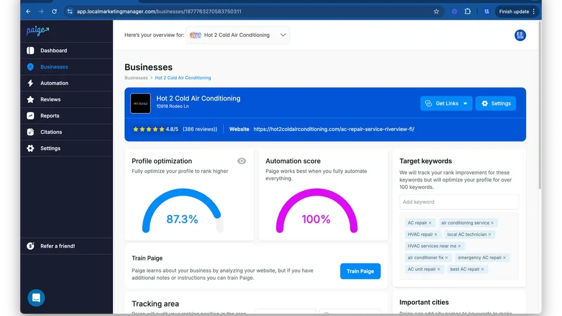Go forward with browser forward arrow

41,12
